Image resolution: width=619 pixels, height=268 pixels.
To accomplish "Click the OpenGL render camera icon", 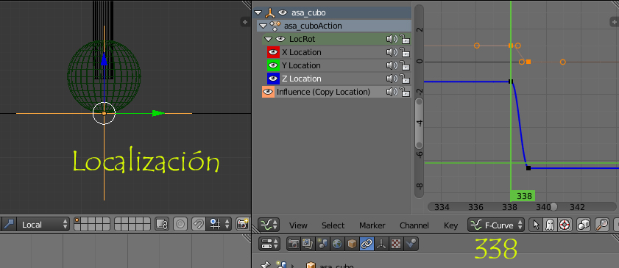I will tap(242, 225).
